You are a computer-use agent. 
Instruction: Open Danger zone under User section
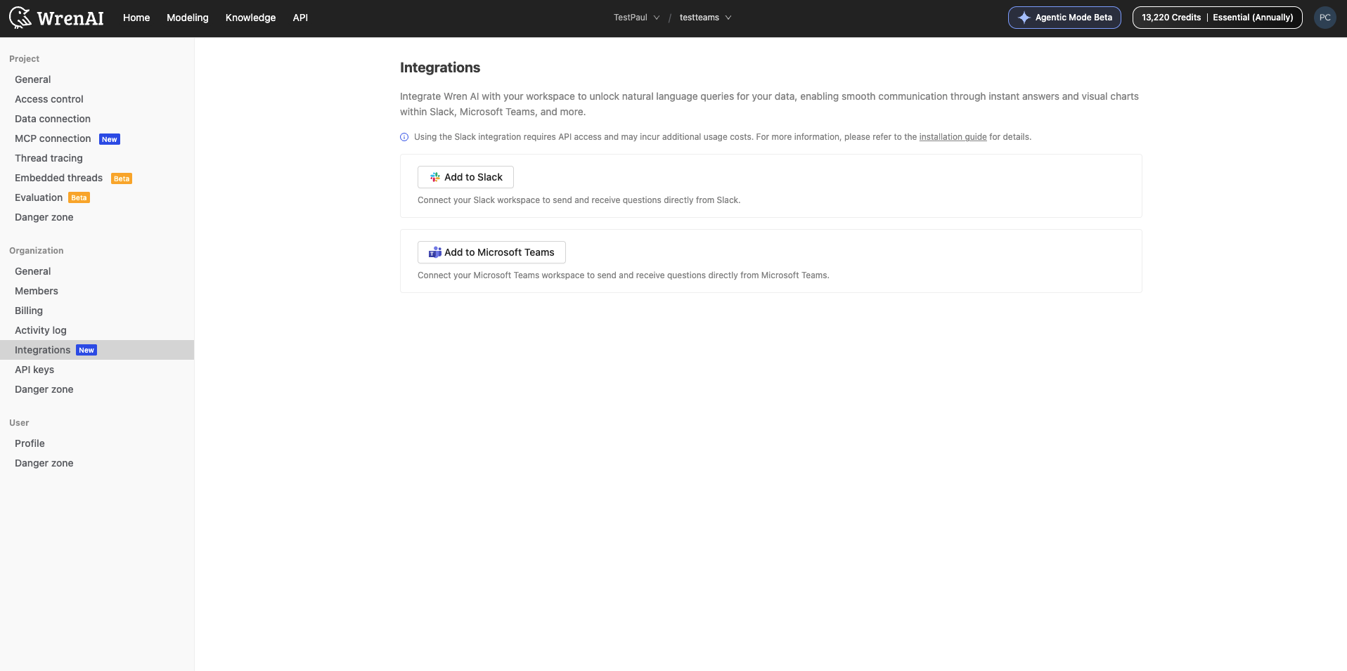pyautogui.click(x=97, y=463)
